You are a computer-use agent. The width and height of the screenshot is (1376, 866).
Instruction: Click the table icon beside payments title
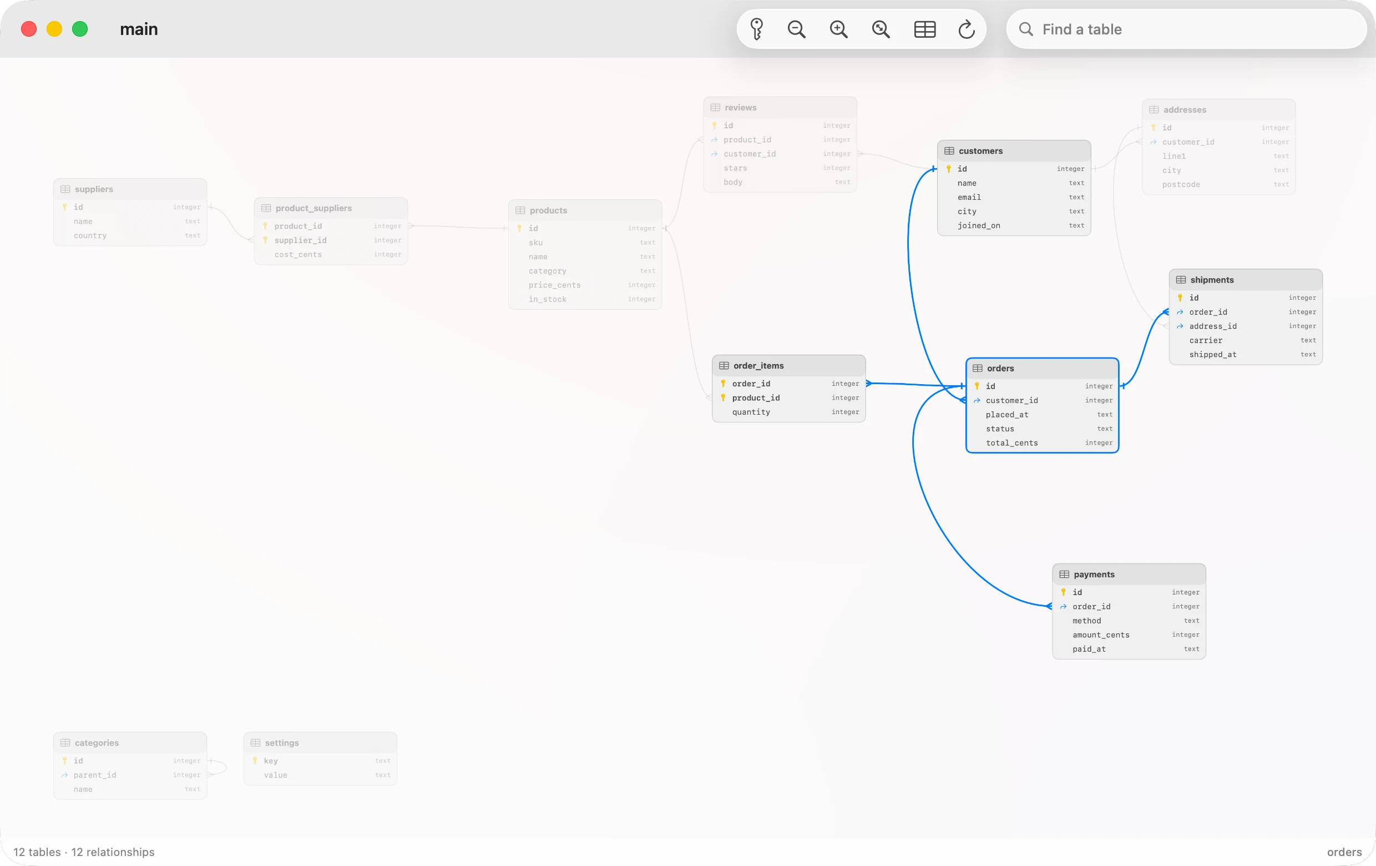click(1064, 575)
